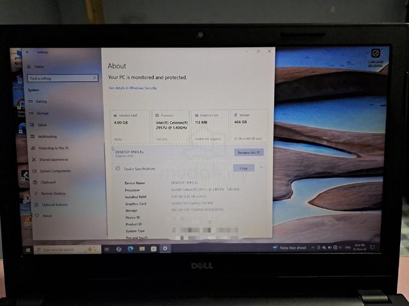Open the Storage 466 GB card
This screenshot has height=306, width=409.
click(249, 126)
